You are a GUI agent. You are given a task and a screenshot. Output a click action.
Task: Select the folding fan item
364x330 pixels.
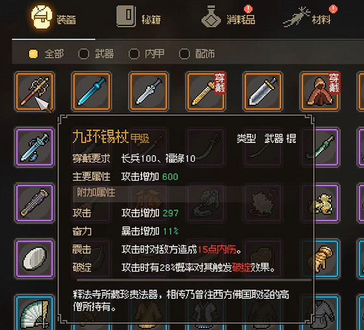point(34,312)
